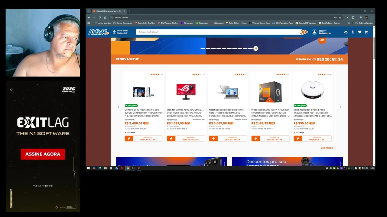387x217 pixels.
Task: Click PlayStation 5 offer timer button
Action: (x=144, y=139)
